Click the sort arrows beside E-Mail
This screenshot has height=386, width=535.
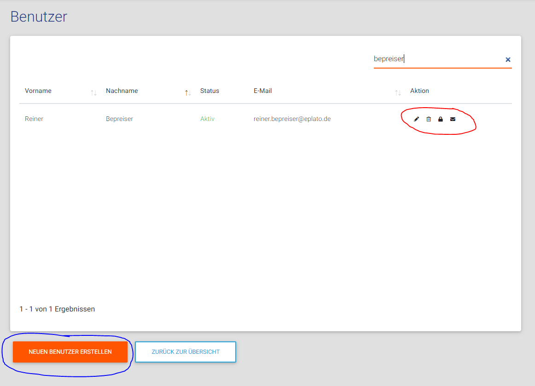398,92
